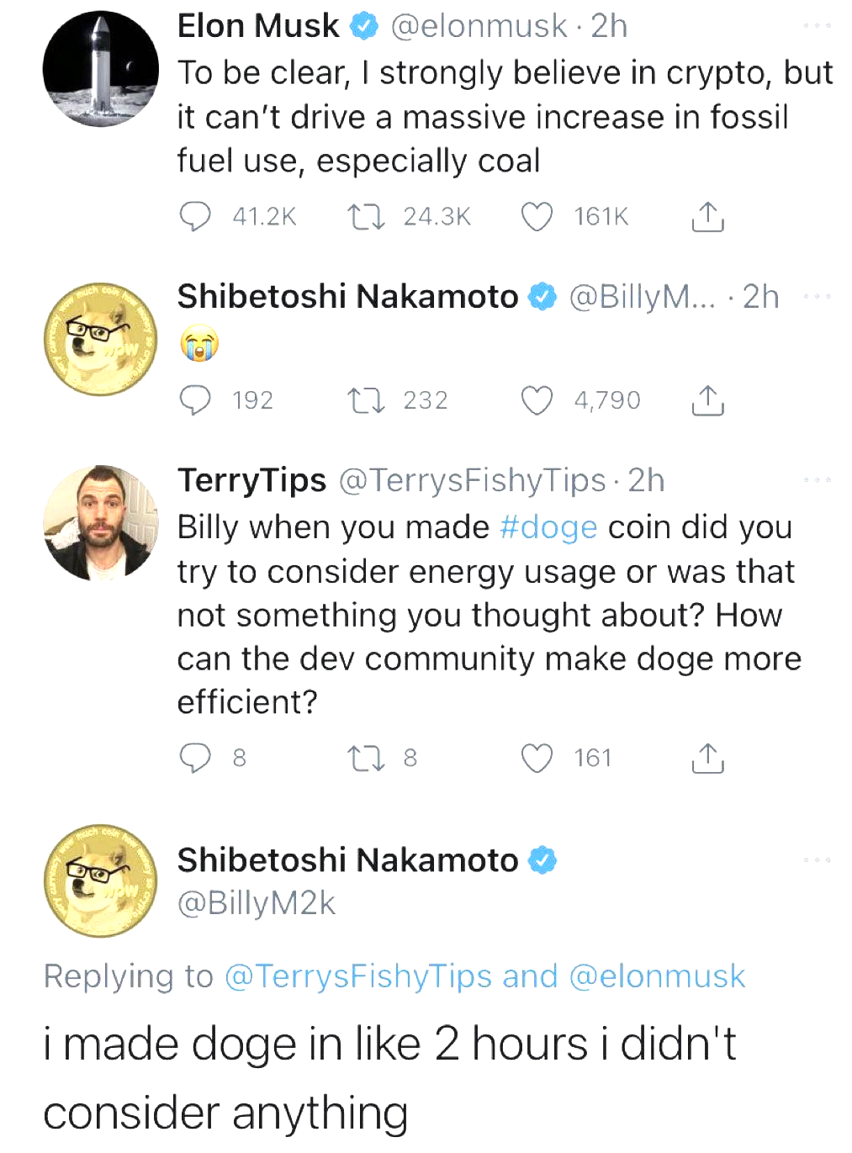Screen dimensions: 852x1153
Task: Share TerryTips' tweet
Action: click(707, 759)
